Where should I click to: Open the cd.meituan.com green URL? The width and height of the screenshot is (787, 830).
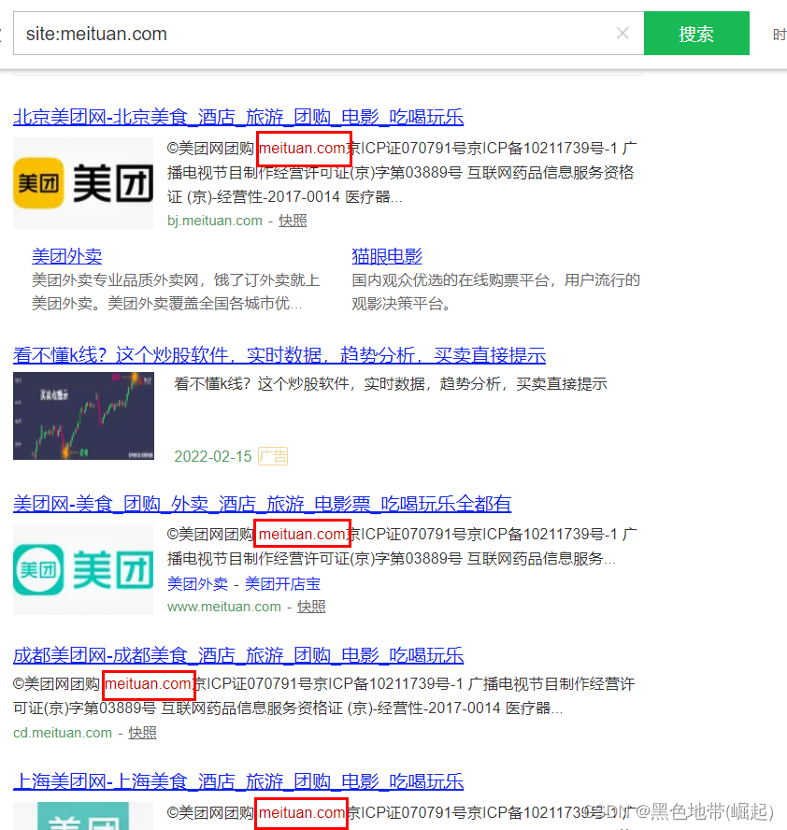click(63, 733)
